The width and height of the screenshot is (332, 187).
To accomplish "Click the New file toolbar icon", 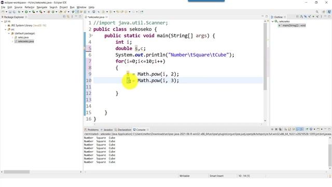I will pos(3,12).
